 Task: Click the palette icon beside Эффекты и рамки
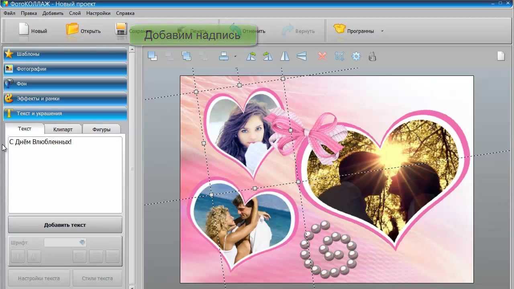9,98
